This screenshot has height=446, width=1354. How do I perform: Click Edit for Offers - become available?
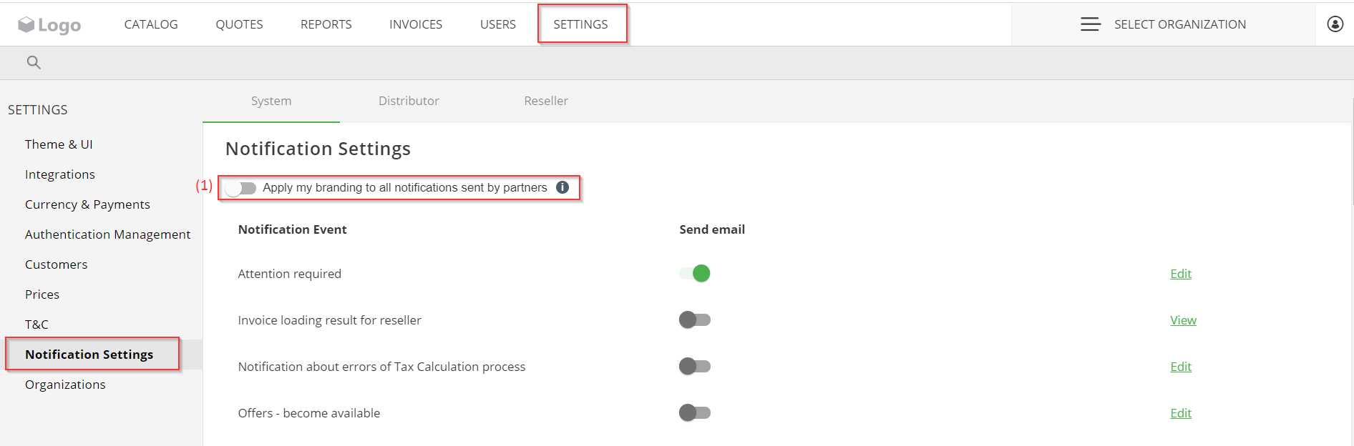click(x=1181, y=413)
